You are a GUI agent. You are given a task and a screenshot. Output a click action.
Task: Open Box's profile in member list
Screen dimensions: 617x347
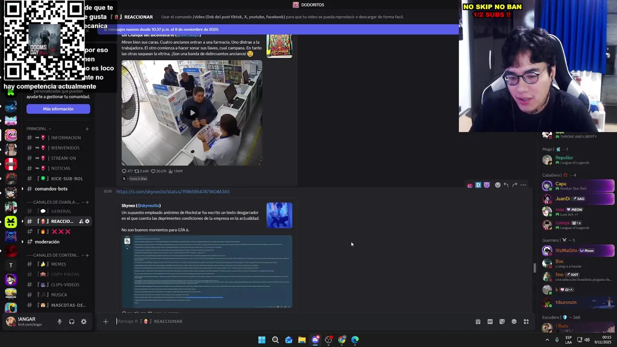577,264
